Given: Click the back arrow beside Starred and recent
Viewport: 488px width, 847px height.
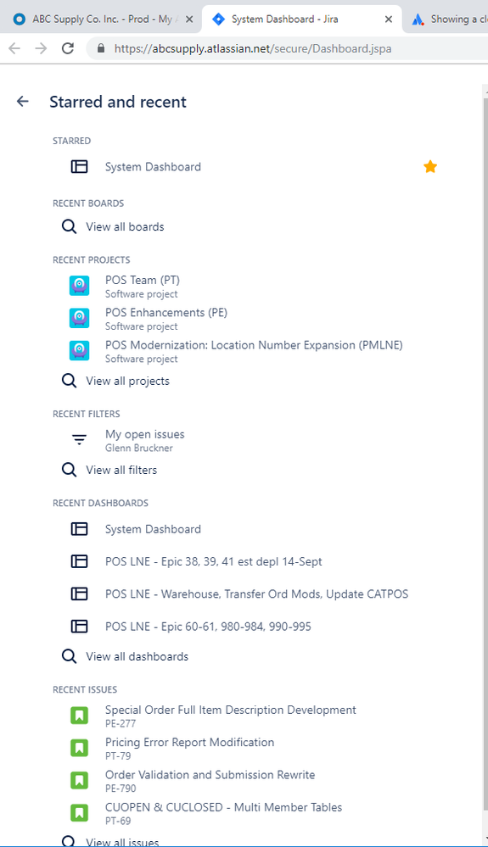Looking at the screenshot, I should [22, 102].
